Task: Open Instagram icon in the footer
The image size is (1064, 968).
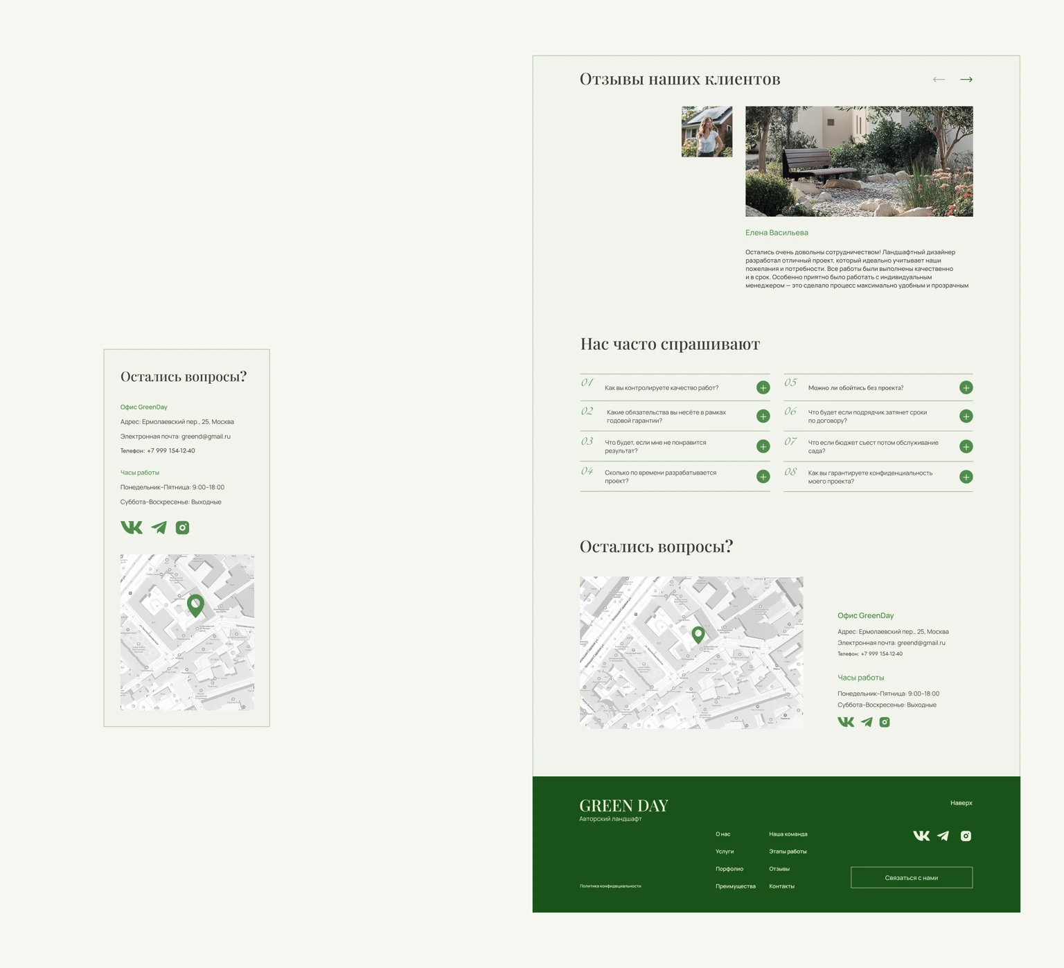Action: click(966, 836)
